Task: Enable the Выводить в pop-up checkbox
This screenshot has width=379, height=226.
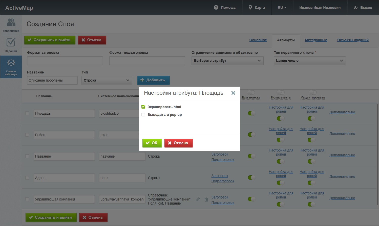Action: pos(143,115)
